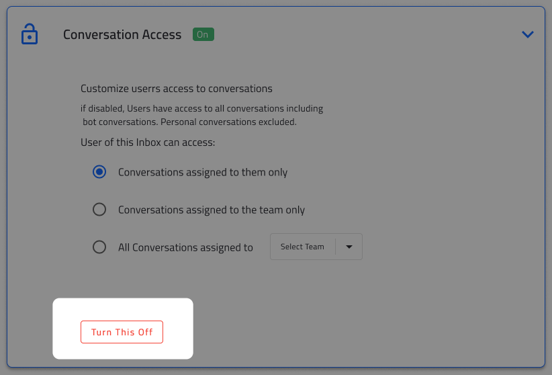The width and height of the screenshot is (552, 375).
Task: Click the 'Customize userrs access to conversations' text
Action: pos(177,89)
